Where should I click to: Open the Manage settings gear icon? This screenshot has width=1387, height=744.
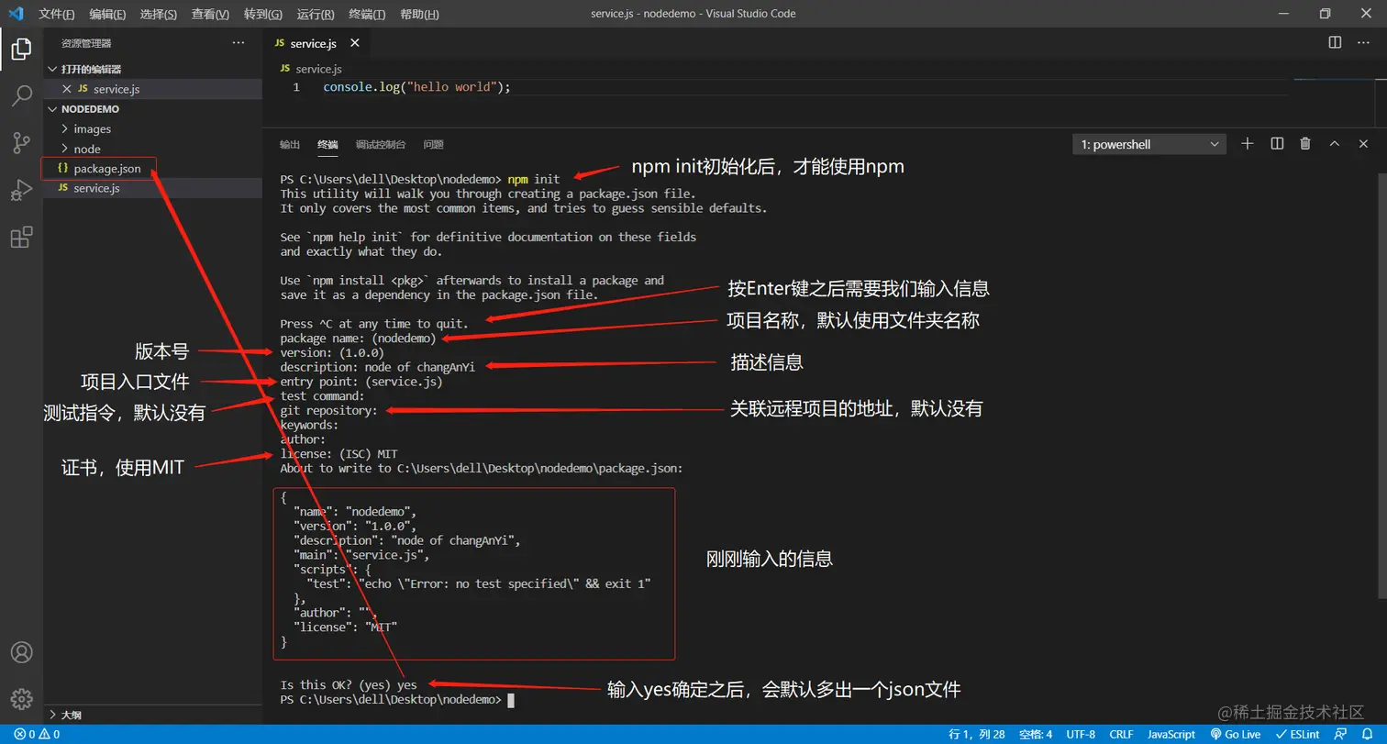click(x=22, y=697)
